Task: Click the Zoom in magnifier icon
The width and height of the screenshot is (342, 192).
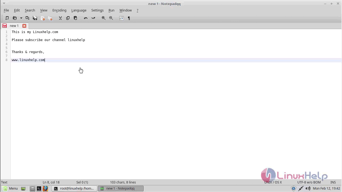Action: [103, 18]
